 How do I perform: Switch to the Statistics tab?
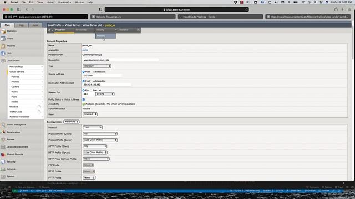point(124,30)
